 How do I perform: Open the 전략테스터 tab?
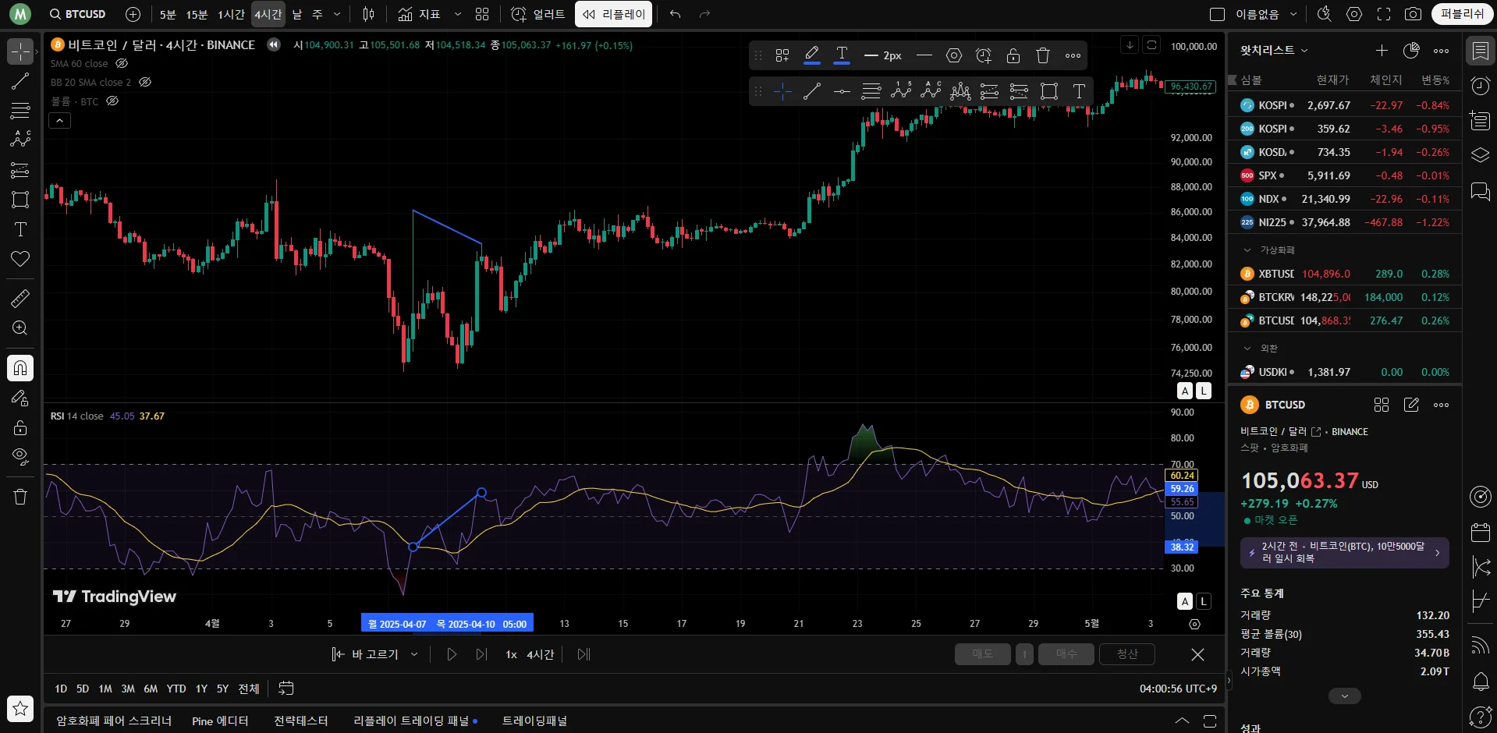point(301,721)
